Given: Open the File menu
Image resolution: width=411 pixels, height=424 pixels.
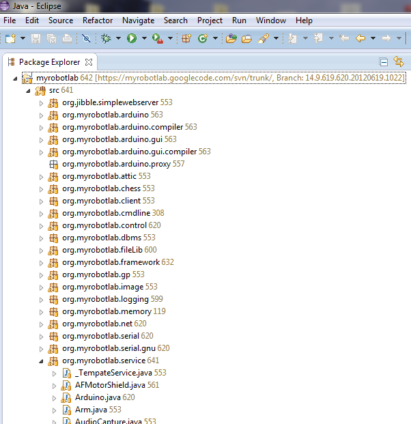Looking at the screenshot, I should (10, 20).
